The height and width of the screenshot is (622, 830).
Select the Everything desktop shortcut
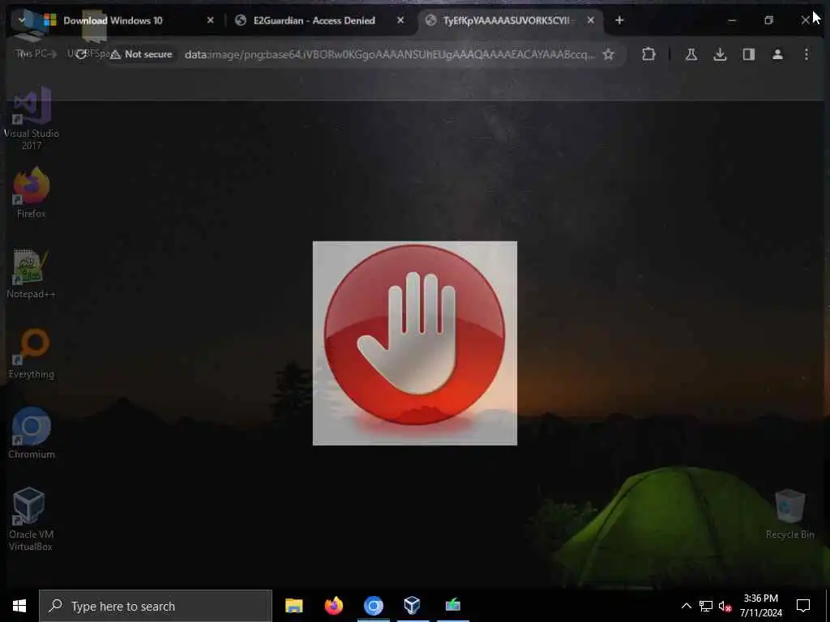tap(32, 354)
